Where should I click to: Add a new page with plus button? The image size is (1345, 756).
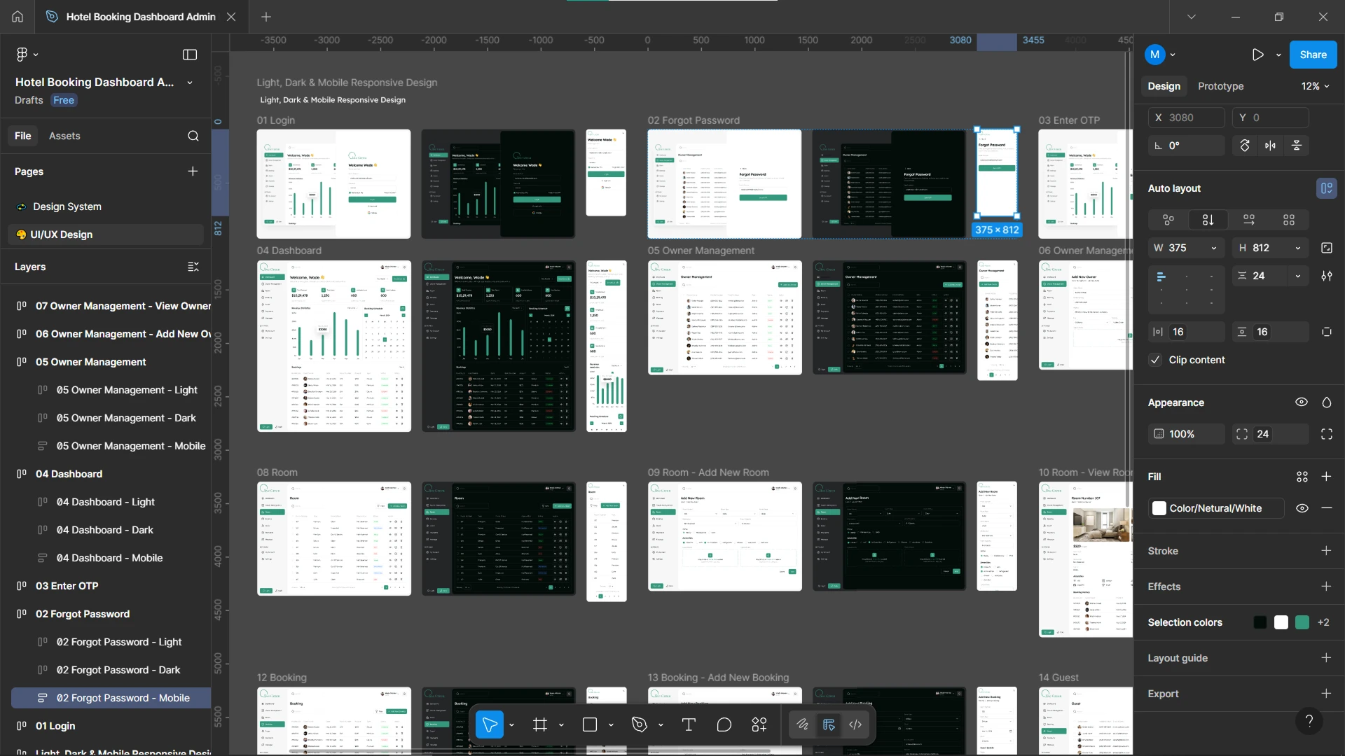tap(193, 171)
